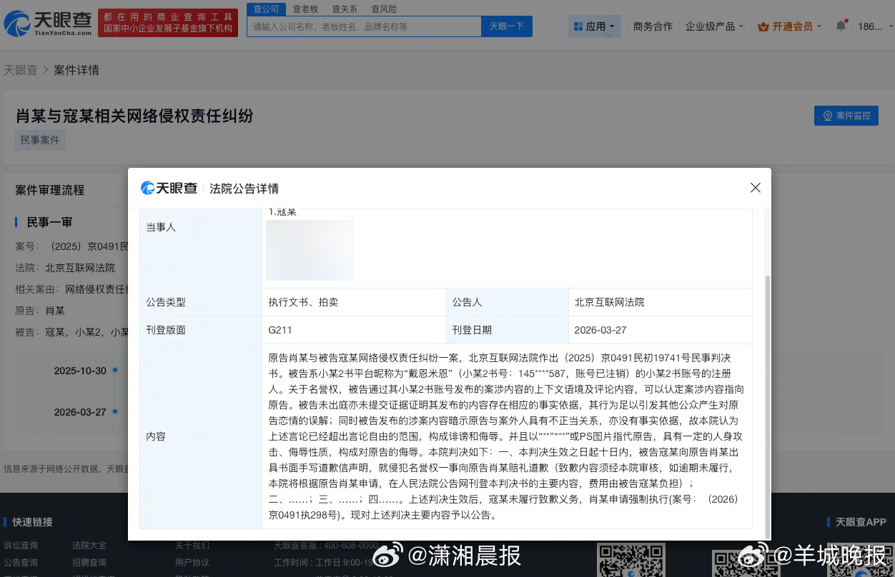895x577 pixels.
Task: Click the TianYanCha logo in dialog header
Action: tap(169, 189)
